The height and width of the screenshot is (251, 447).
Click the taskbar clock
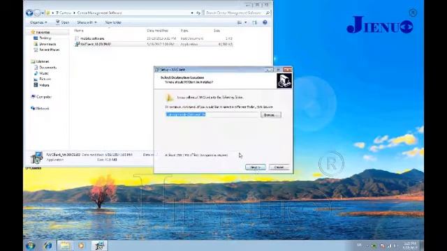(410, 245)
